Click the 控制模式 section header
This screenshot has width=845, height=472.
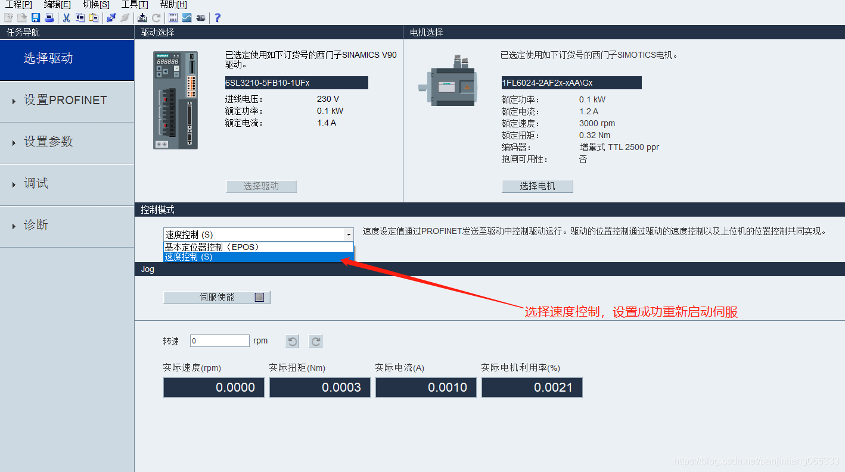point(490,210)
